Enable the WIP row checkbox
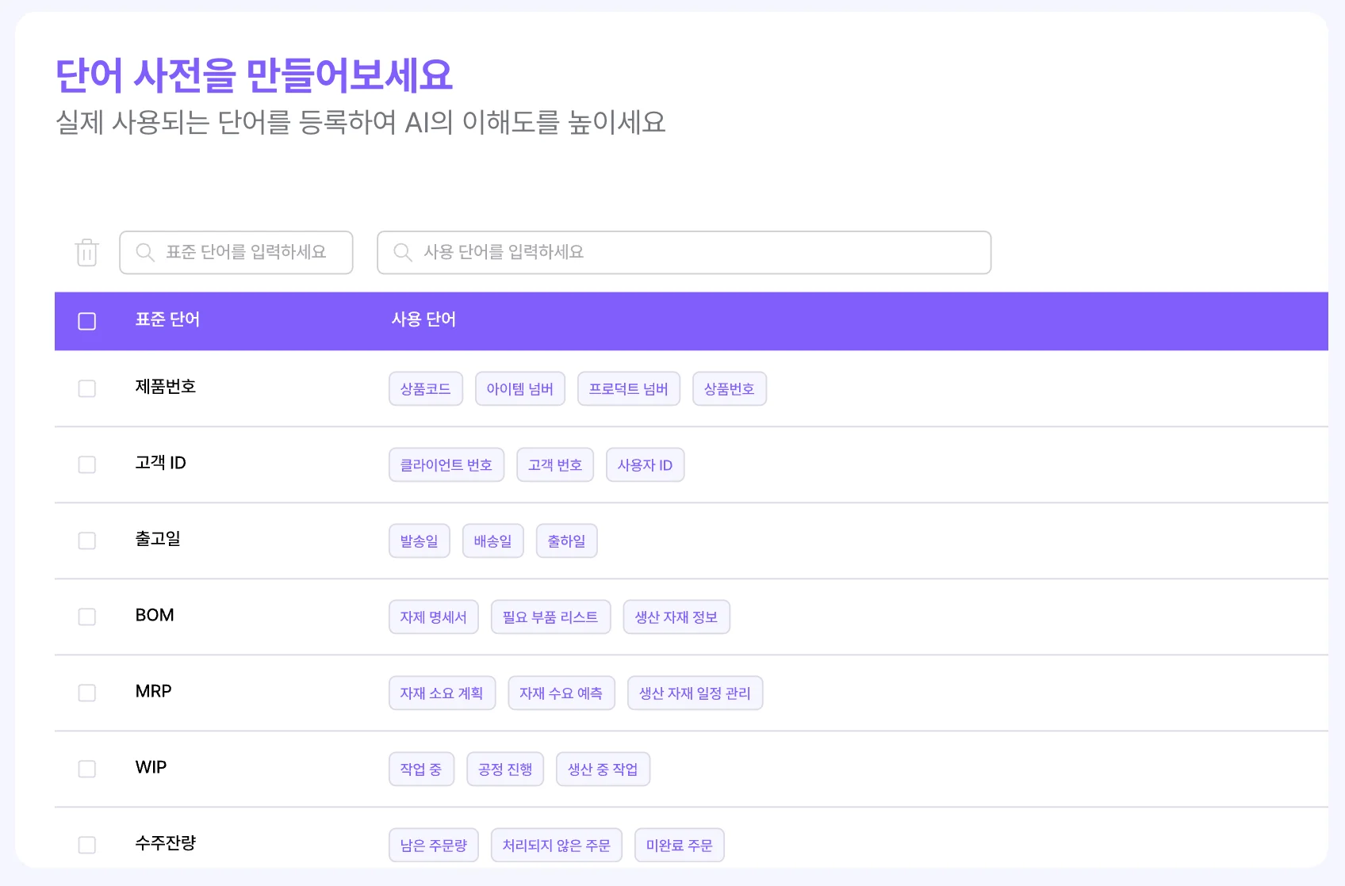This screenshot has width=1345, height=886. coord(87,769)
